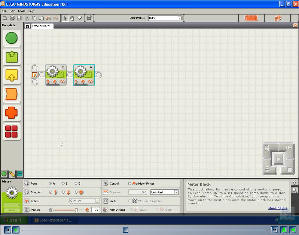Open the Action Constant dropdown
This screenshot has width=299, height=235.
coord(97,201)
